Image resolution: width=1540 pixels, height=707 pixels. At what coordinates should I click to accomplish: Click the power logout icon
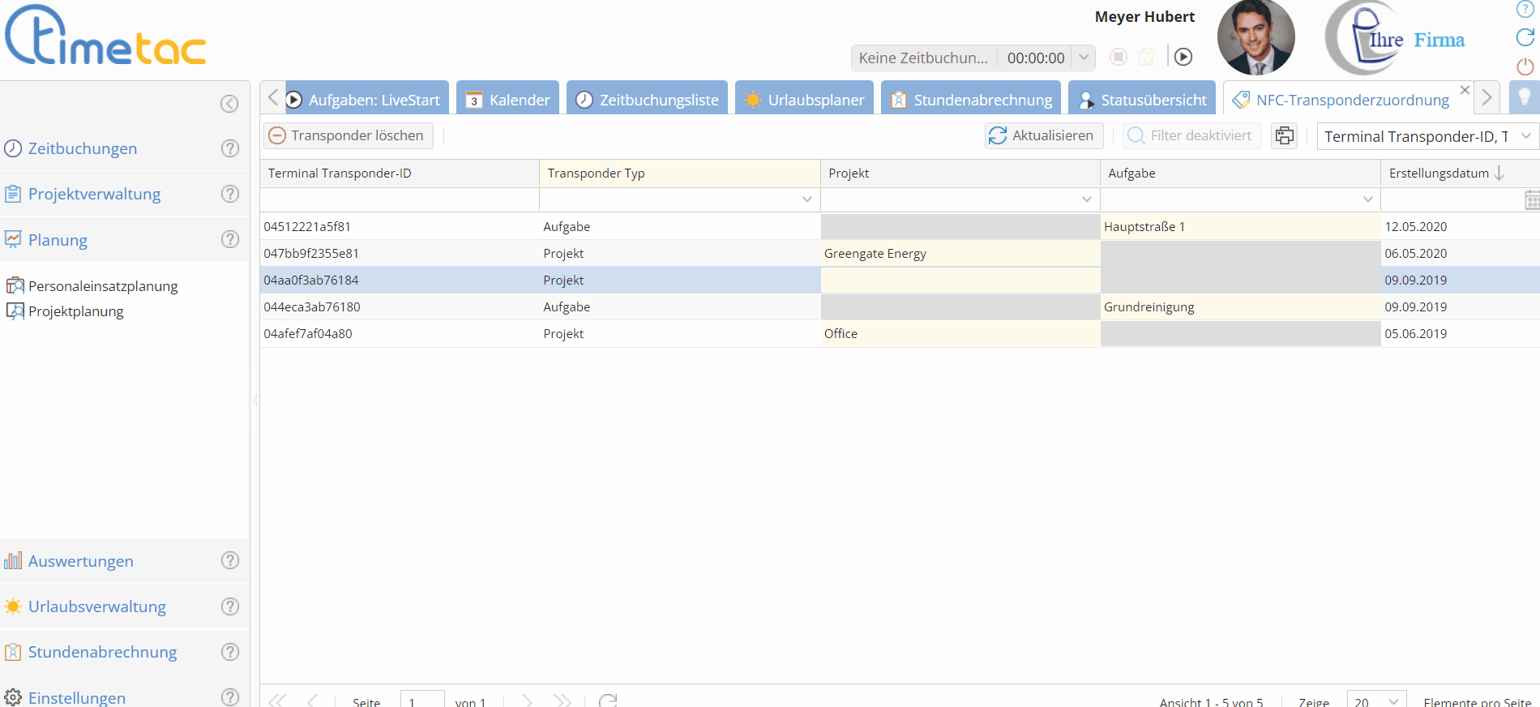1525,66
